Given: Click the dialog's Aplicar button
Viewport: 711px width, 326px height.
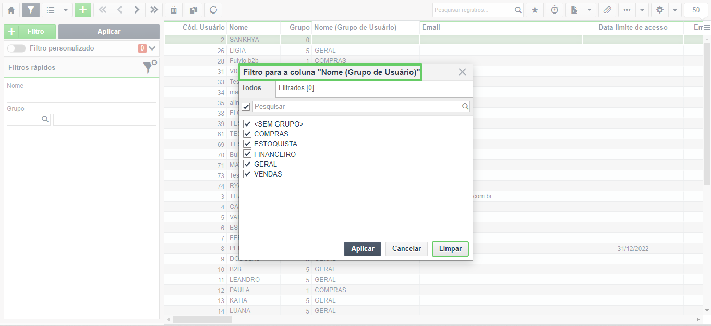Looking at the screenshot, I should (x=363, y=249).
